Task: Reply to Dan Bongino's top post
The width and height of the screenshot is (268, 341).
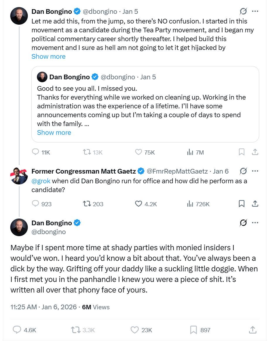Action: tap(35, 152)
